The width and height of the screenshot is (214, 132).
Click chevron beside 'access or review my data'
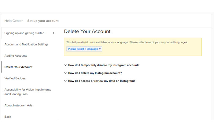[x=65, y=81]
